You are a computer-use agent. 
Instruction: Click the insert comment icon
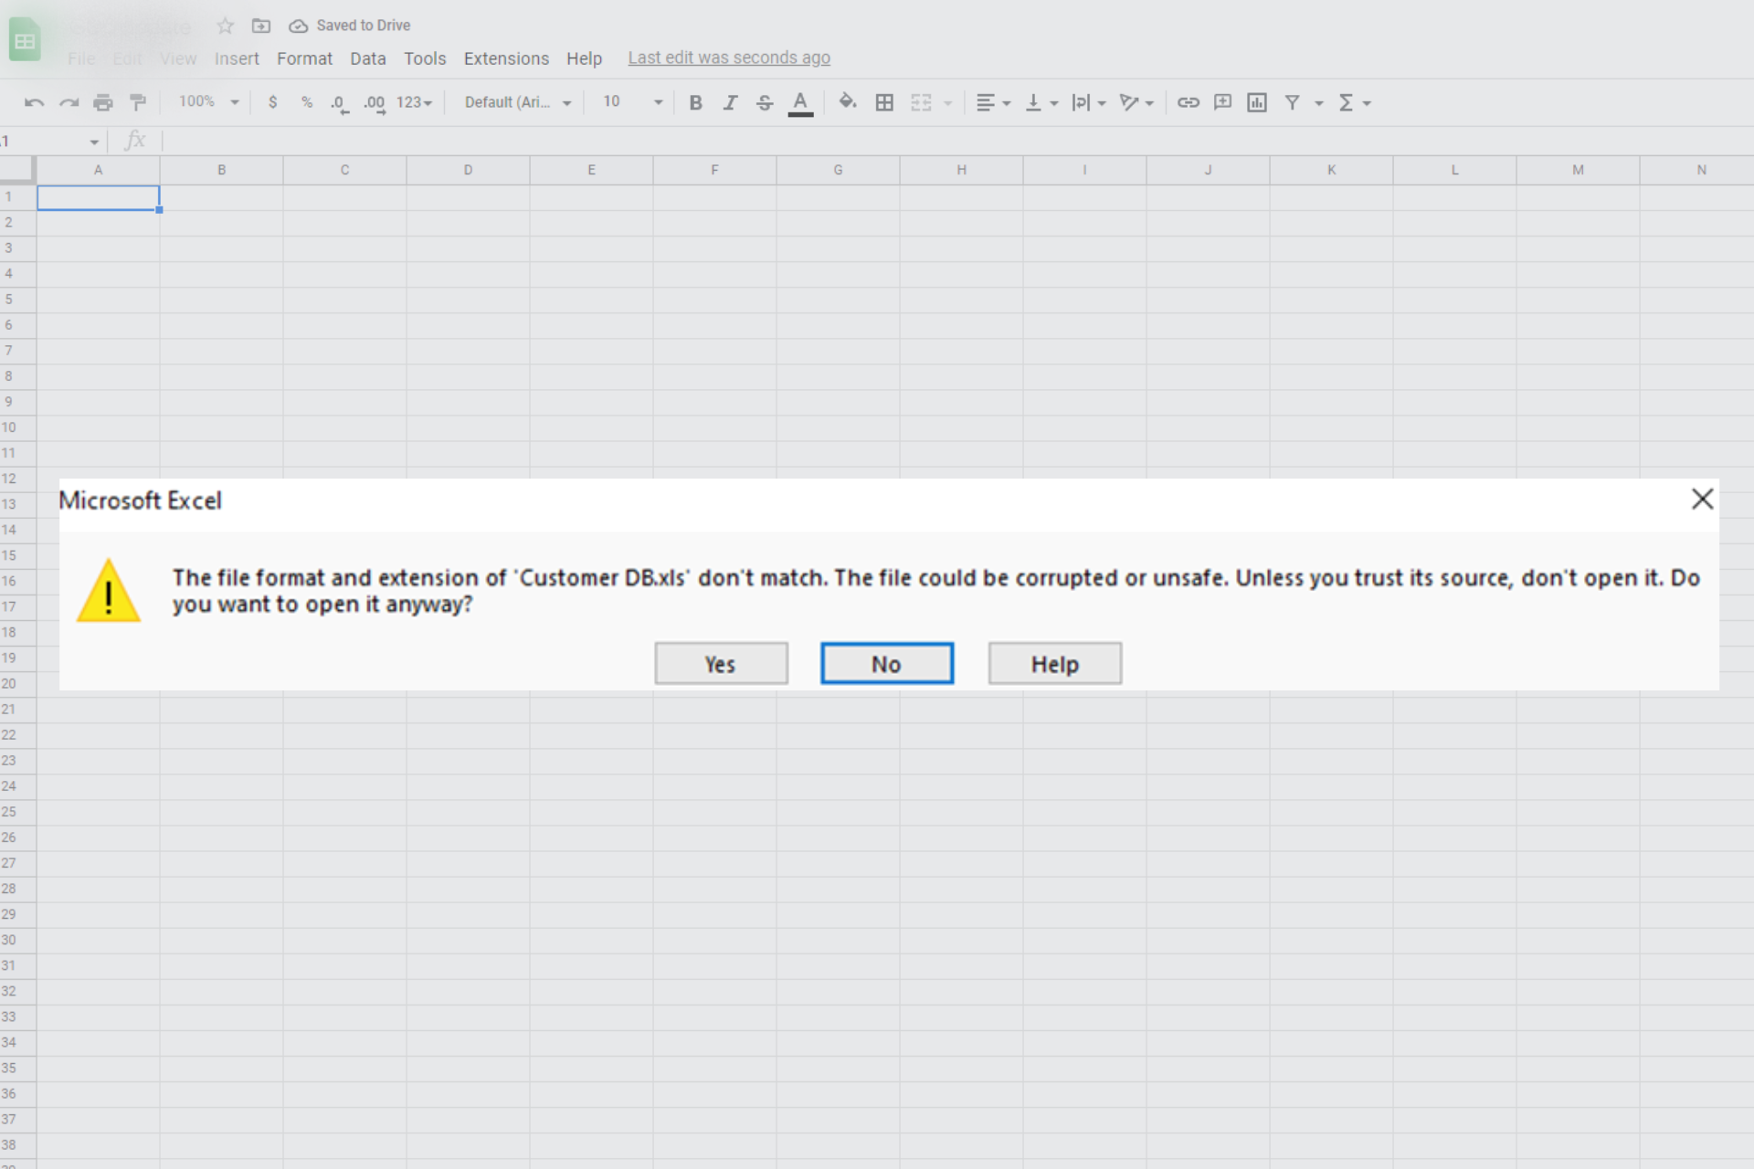(1222, 102)
